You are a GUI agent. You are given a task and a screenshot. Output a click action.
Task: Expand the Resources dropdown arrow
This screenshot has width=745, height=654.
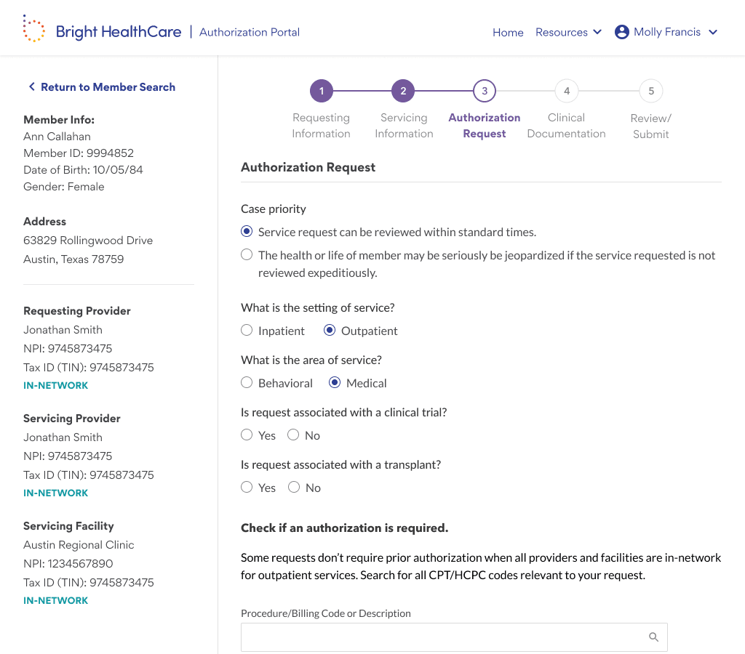click(x=598, y=32)
